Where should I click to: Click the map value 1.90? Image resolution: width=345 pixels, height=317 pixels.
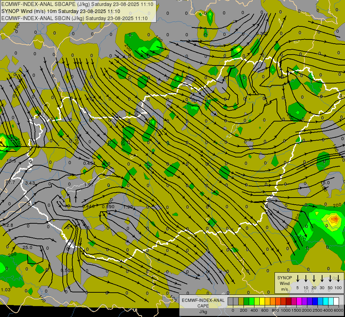[x=128, y=207]
